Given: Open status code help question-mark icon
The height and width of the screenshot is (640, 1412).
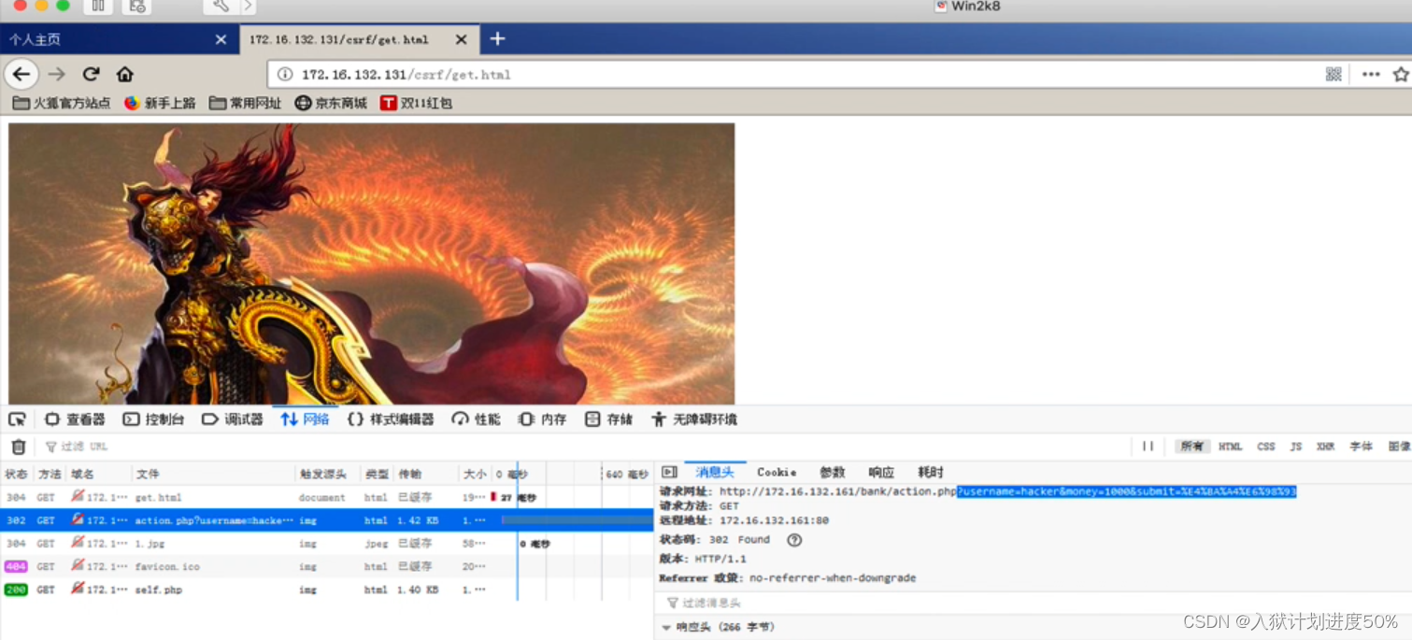Looking at the screenshot, I should [x=794, y=540].
